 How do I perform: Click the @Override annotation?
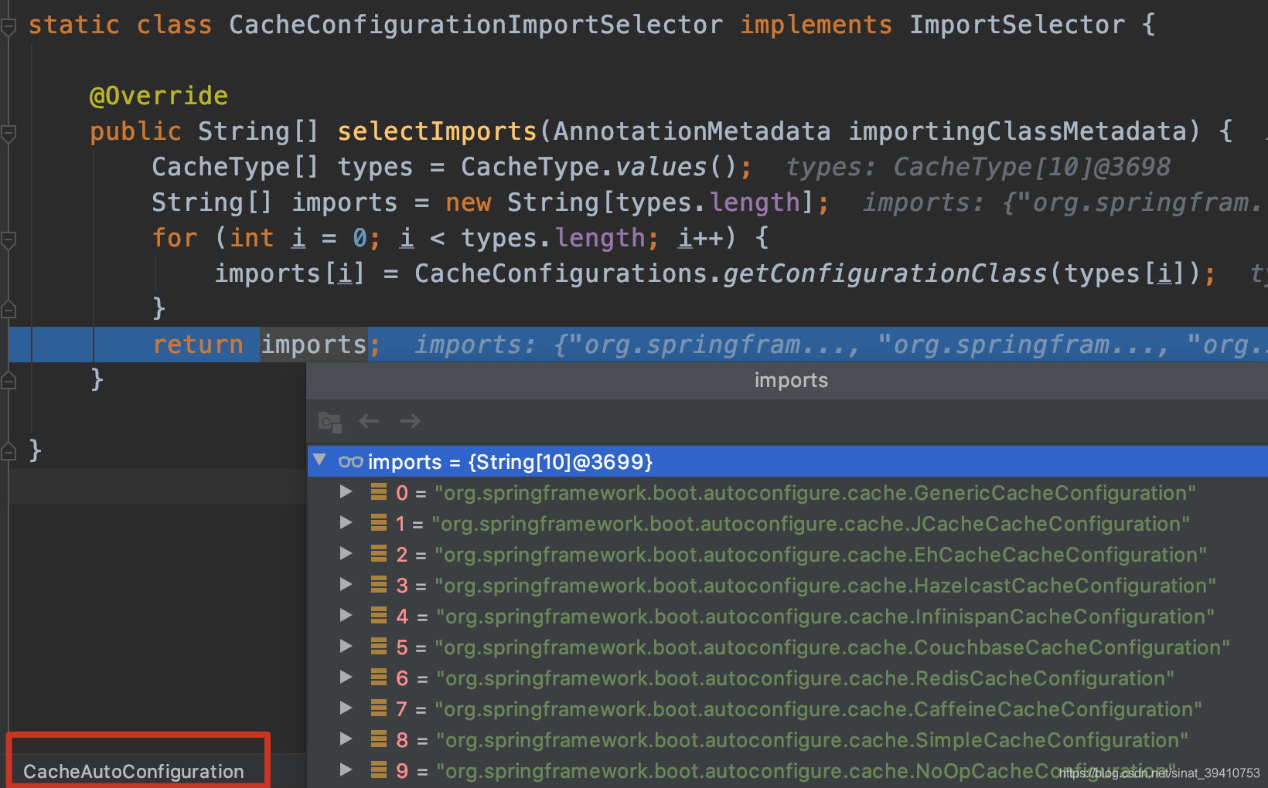point(158,96)
